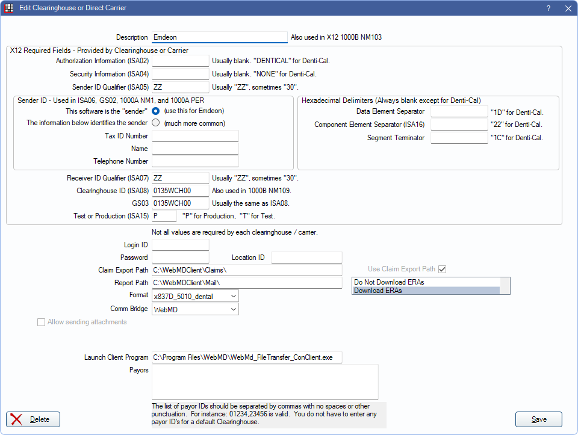Select 'information below identifies the sender' radio
The image size is (578, 435).
pos(156,123)
